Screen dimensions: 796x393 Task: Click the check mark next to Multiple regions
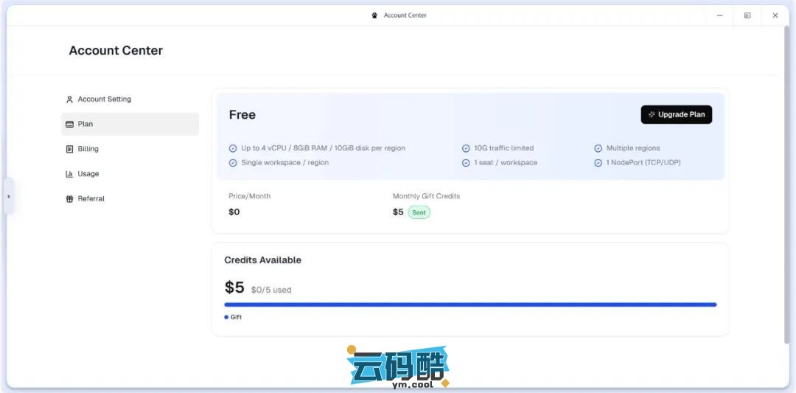point(598,148)
